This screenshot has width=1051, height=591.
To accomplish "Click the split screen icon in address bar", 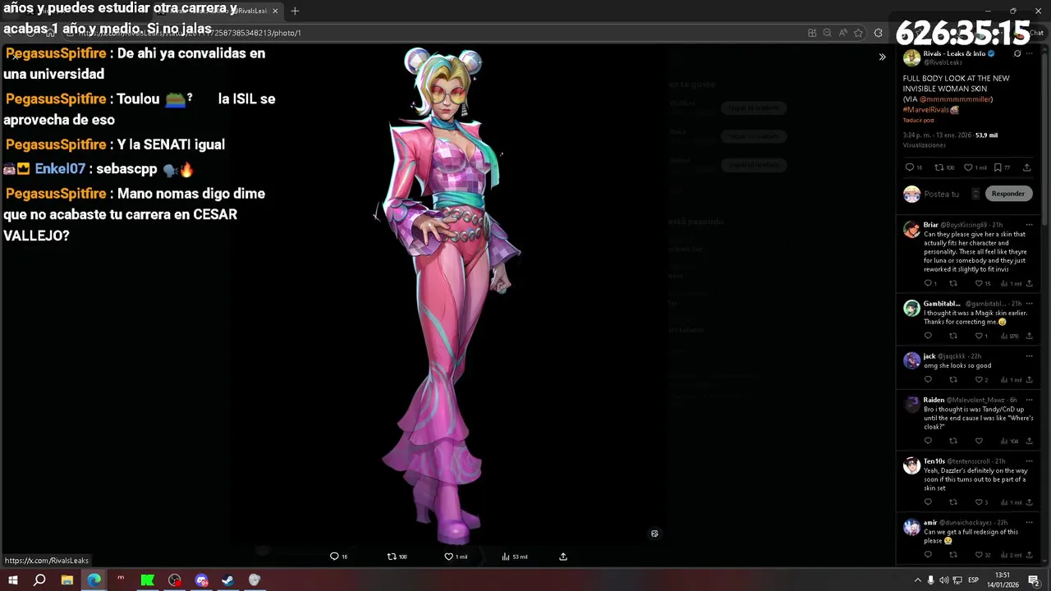I will (812, 33).
